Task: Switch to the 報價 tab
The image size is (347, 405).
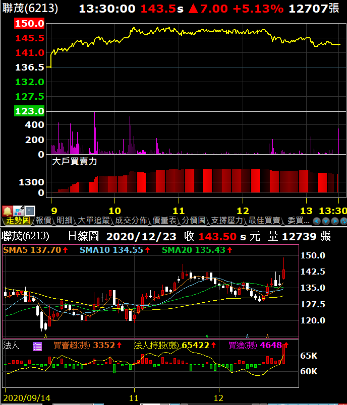Action: 43,220
